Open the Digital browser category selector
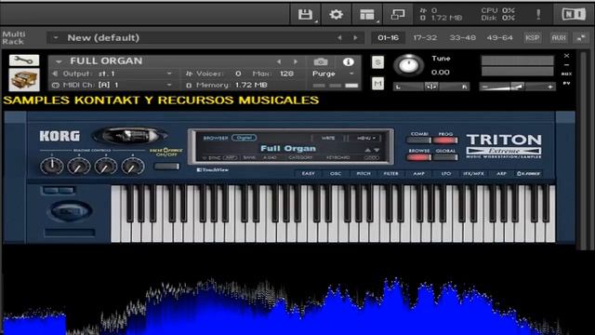The width and height of the screenshot is (595, 335). [244, 138]
